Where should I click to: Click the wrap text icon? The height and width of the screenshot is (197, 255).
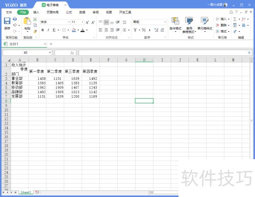[124, 22]
